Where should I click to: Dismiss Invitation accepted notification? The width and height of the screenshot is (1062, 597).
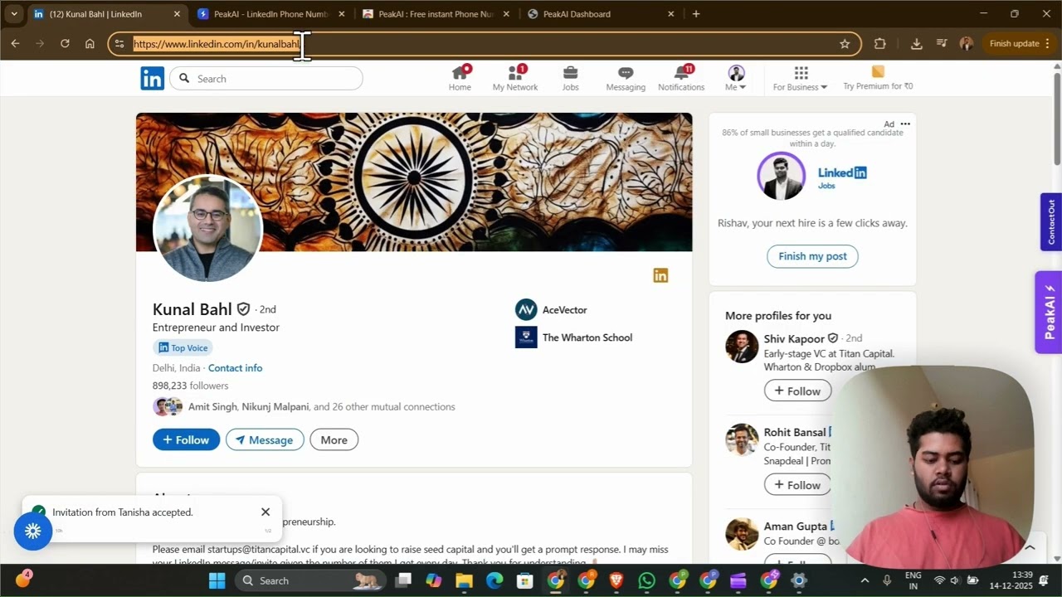pyautogui.click(x=265, y=512)
